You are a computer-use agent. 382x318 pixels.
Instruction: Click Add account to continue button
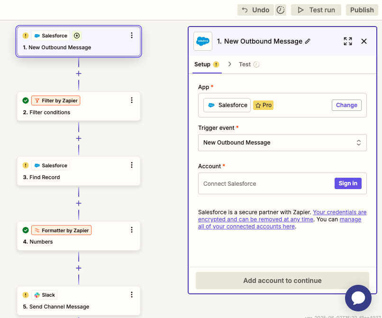coord(282,281)
